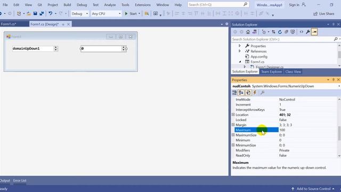
Task: Click the Find in Files toolbar icon
Action: click(147, 13)
